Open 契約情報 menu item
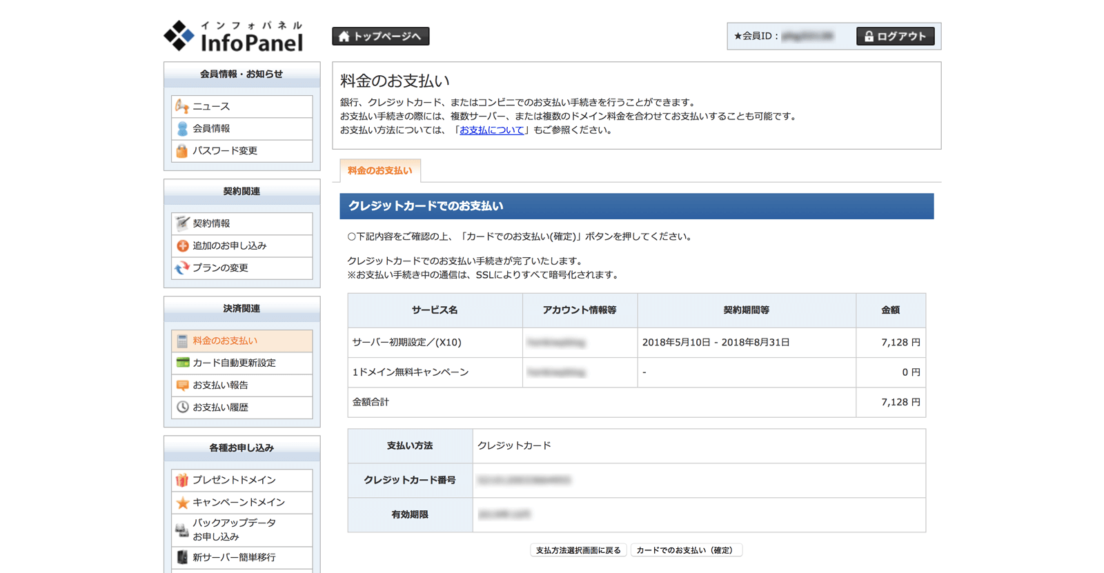 [x=242, y=223]
